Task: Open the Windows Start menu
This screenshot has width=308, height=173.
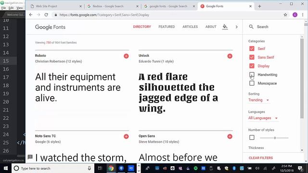Action: (6, 168)
